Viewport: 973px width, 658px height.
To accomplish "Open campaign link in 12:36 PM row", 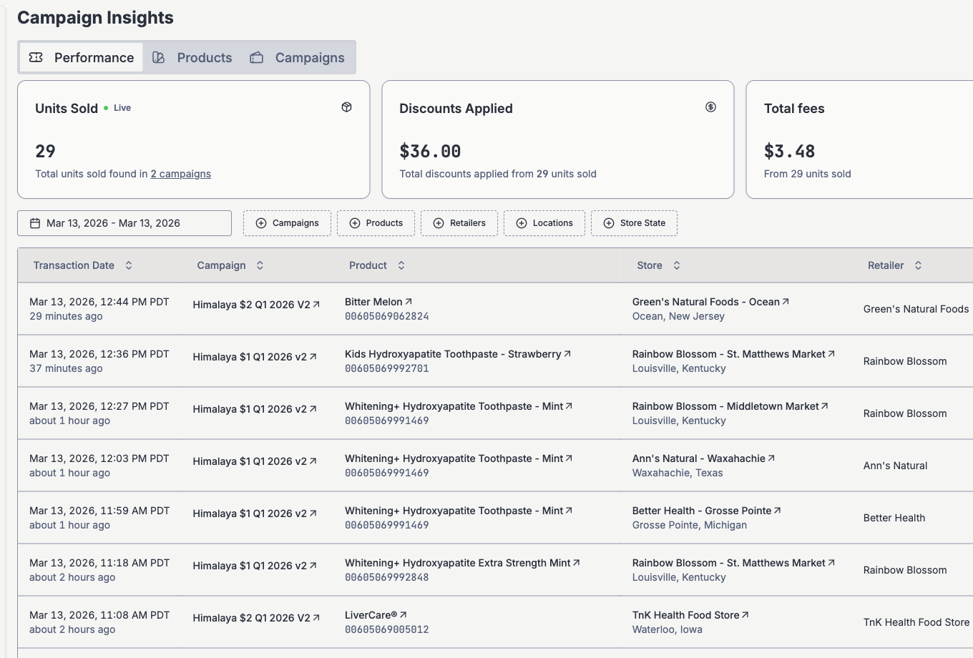I will pos(255,357).
